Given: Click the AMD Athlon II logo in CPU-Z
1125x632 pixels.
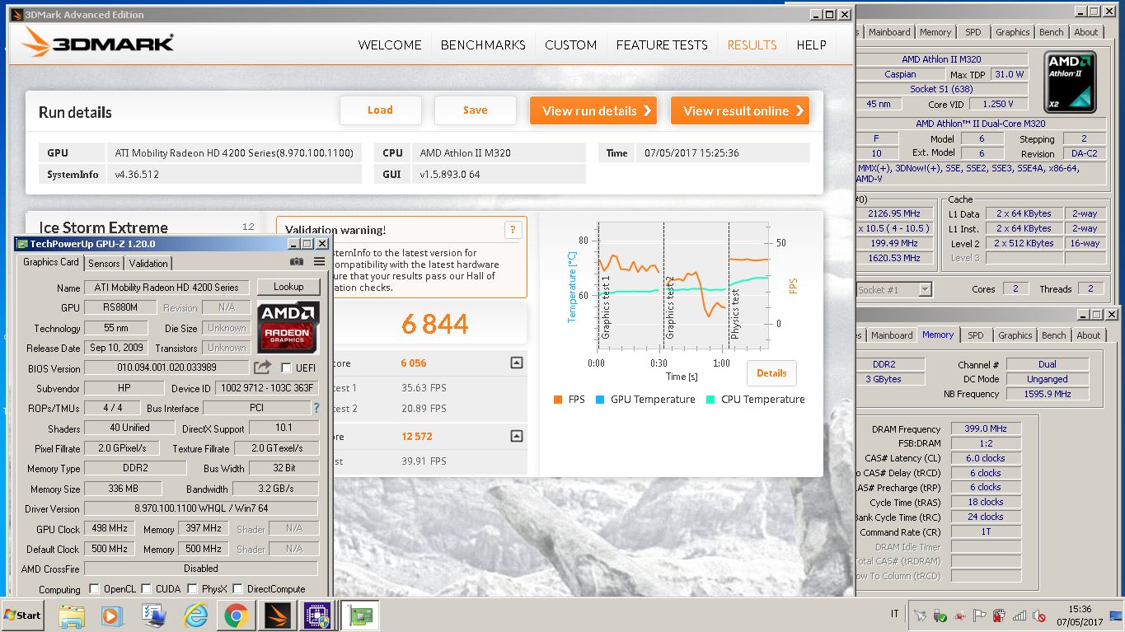Looking at the screenshot, I should point(1071,82).
